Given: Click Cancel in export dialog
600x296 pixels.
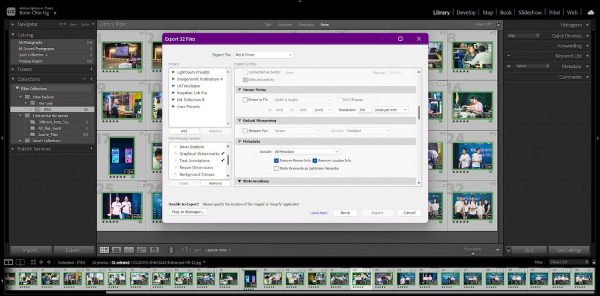Looking at the screenshot, I should (x=410, y=213).
